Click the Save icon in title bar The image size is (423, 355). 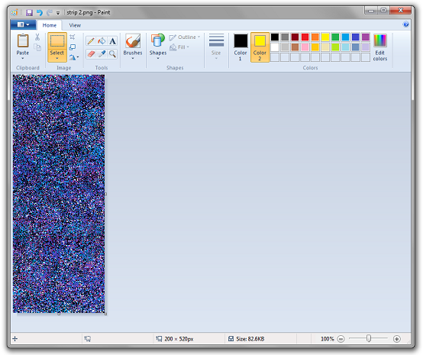tap(29, 12)
